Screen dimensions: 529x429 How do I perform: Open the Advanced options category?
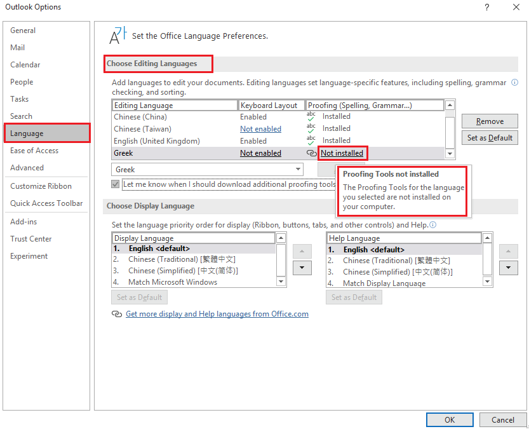click(27, 168)
